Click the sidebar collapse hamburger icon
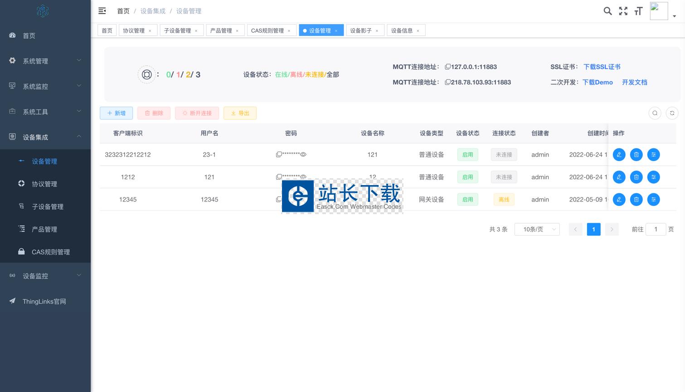Image resolution: width=685 pixels, height=392 pixels. (102, 11)
